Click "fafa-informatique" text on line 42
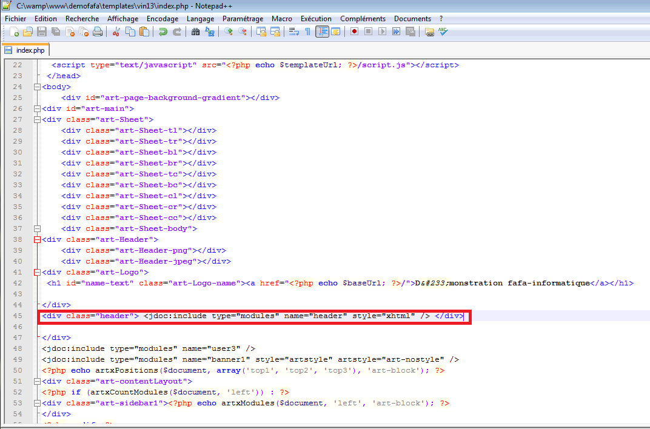The image size is (650, 429). 548,283
